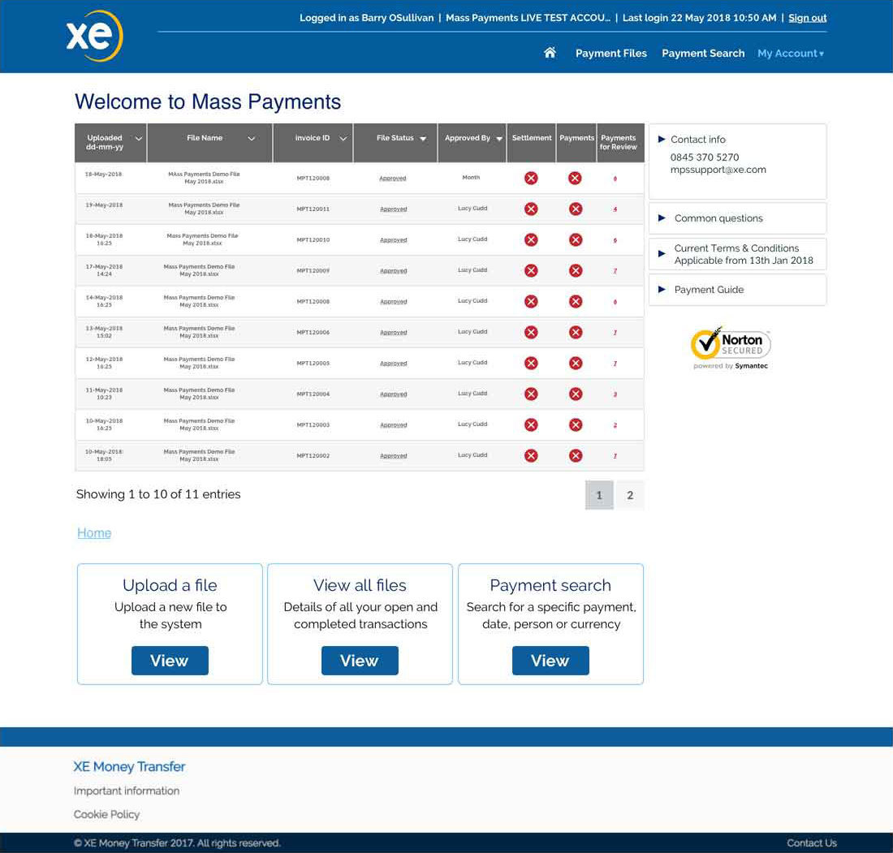Click the Sign out link
This screenshot has width=893, height=853.
point(807,18)
